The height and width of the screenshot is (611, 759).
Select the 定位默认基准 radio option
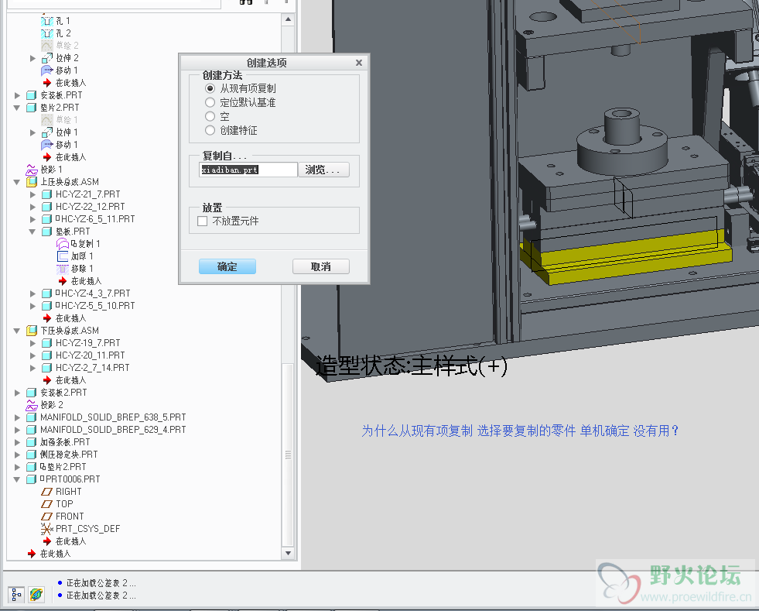[x=210, y=103]
